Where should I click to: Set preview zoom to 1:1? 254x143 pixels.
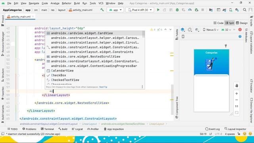[x=237, y=106]
